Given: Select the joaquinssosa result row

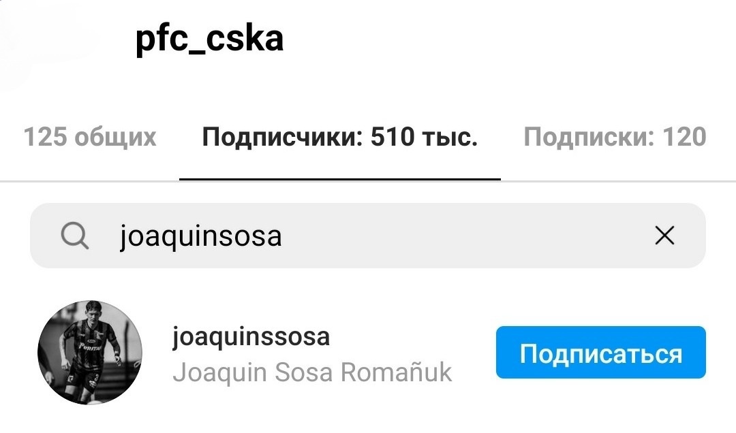Looking at the screenshot, I should [x=368, y=353].
